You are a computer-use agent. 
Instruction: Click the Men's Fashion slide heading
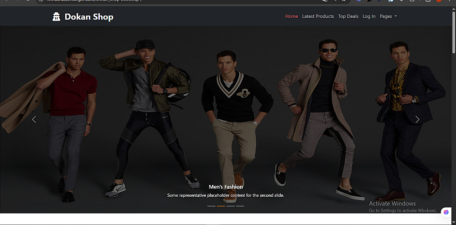(226, 187)
